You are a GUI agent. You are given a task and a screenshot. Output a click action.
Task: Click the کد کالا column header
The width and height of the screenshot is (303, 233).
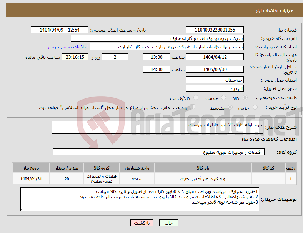(x=268, y=168)
